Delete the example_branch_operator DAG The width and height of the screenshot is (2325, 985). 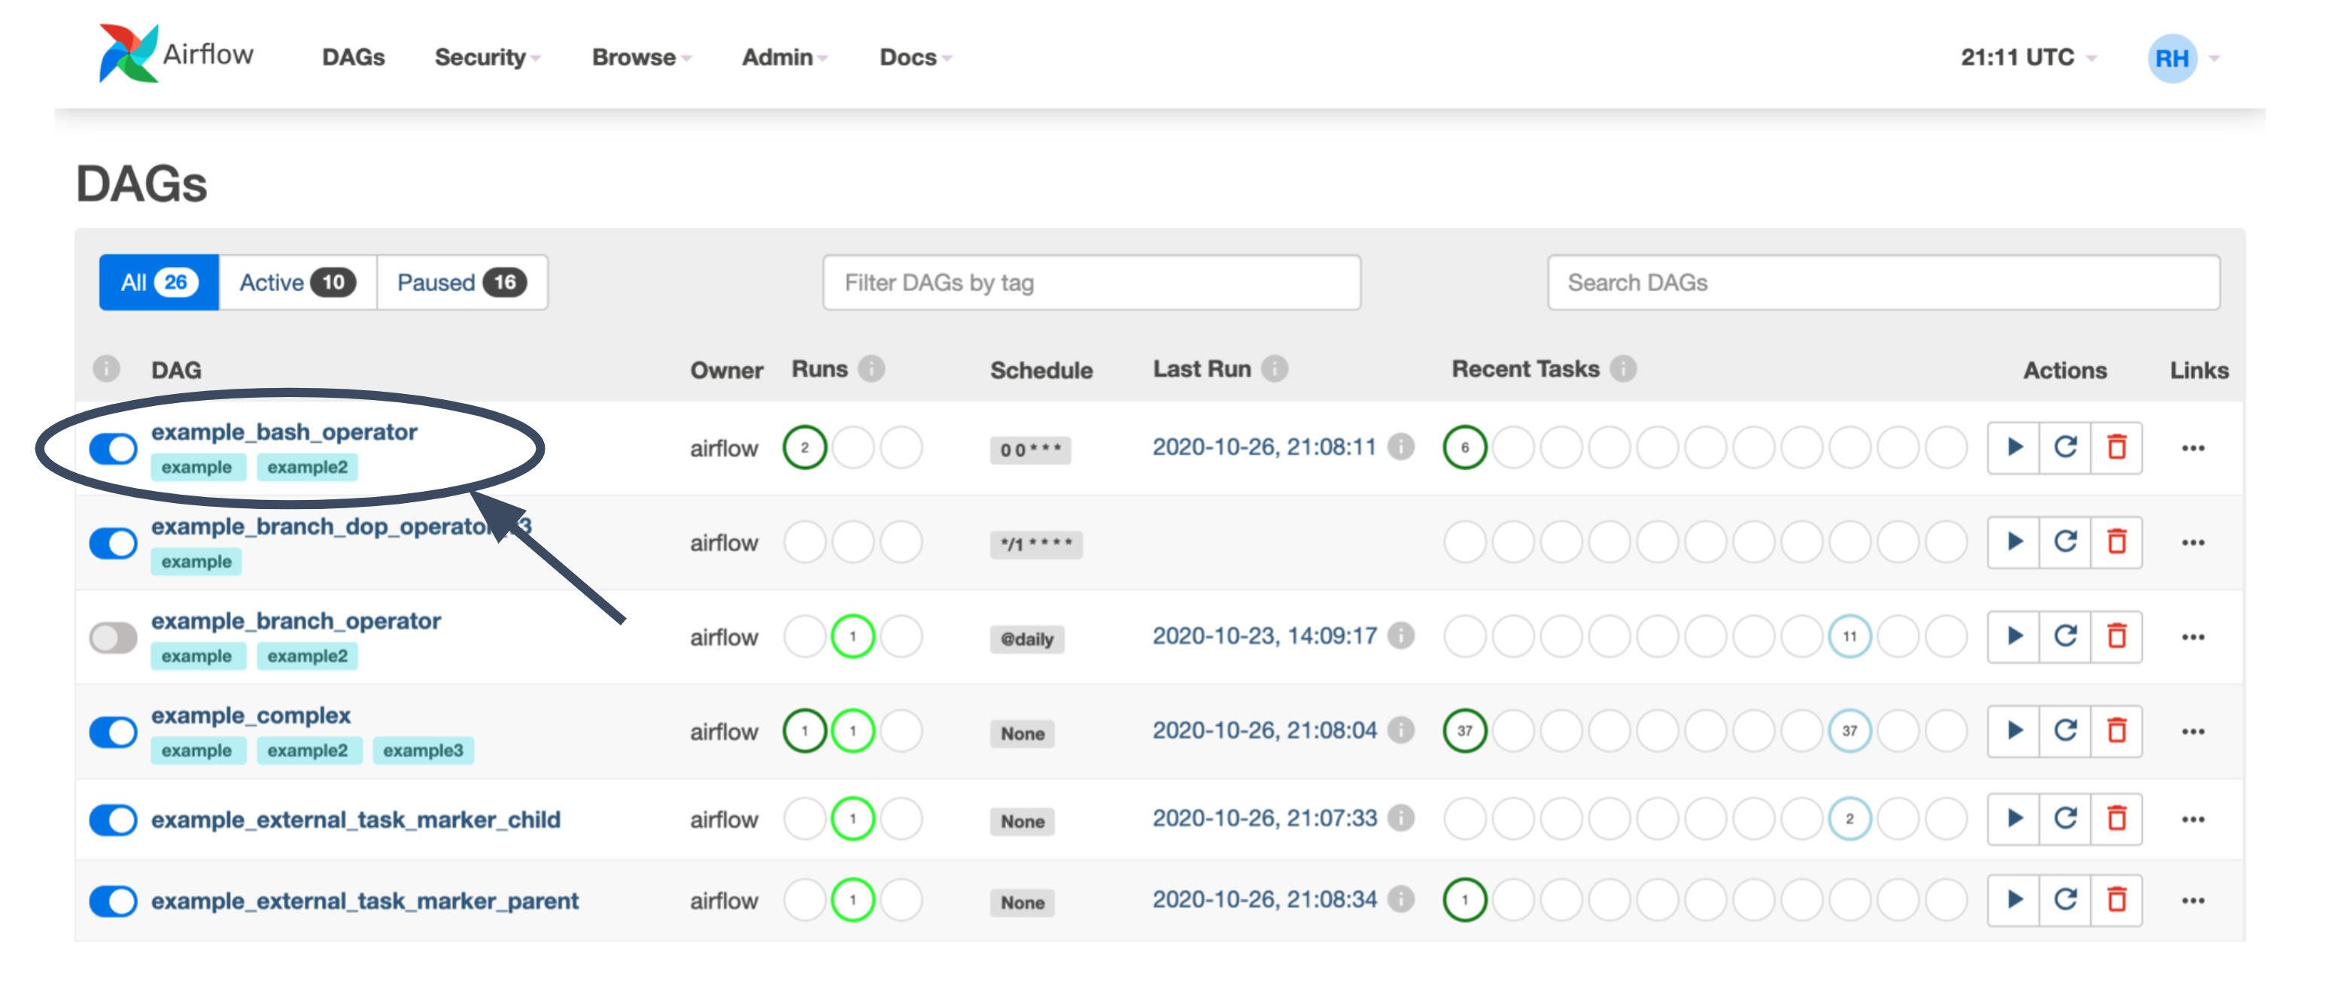tap(2117, 637)
